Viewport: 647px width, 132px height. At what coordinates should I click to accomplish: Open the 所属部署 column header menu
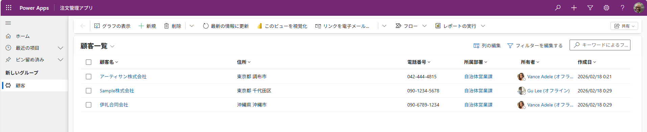coord(476,62)
